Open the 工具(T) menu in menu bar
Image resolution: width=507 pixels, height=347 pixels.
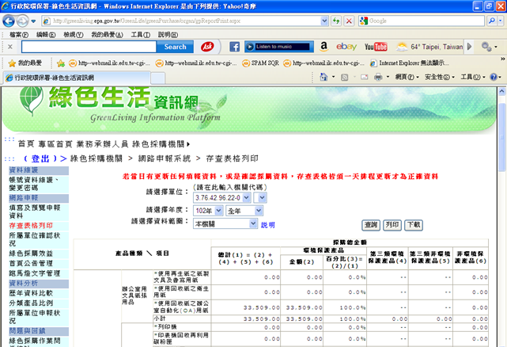tap(141, 35)
